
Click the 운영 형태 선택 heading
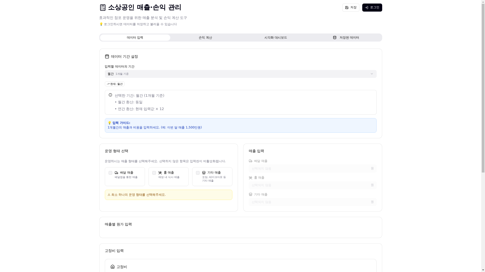116,151
